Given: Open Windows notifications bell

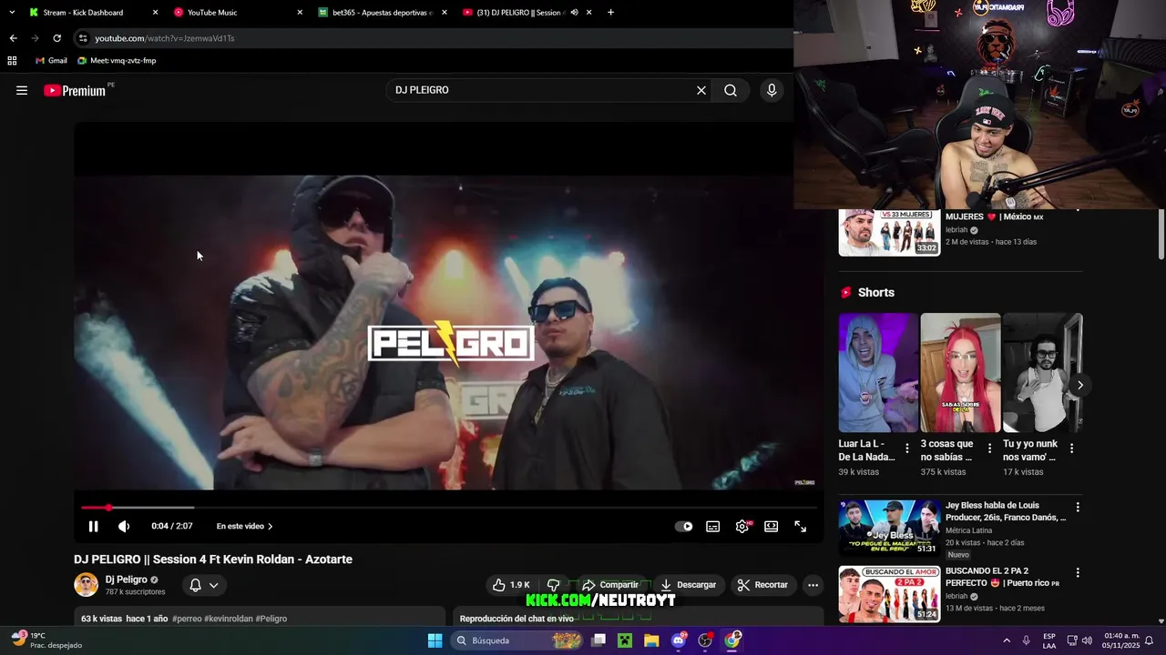Looking at the screenshot, I should 1147,640.
